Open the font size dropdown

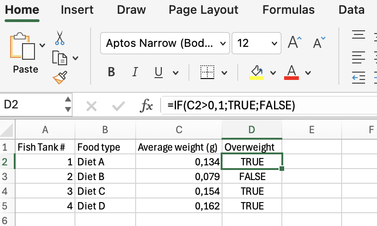274,44
